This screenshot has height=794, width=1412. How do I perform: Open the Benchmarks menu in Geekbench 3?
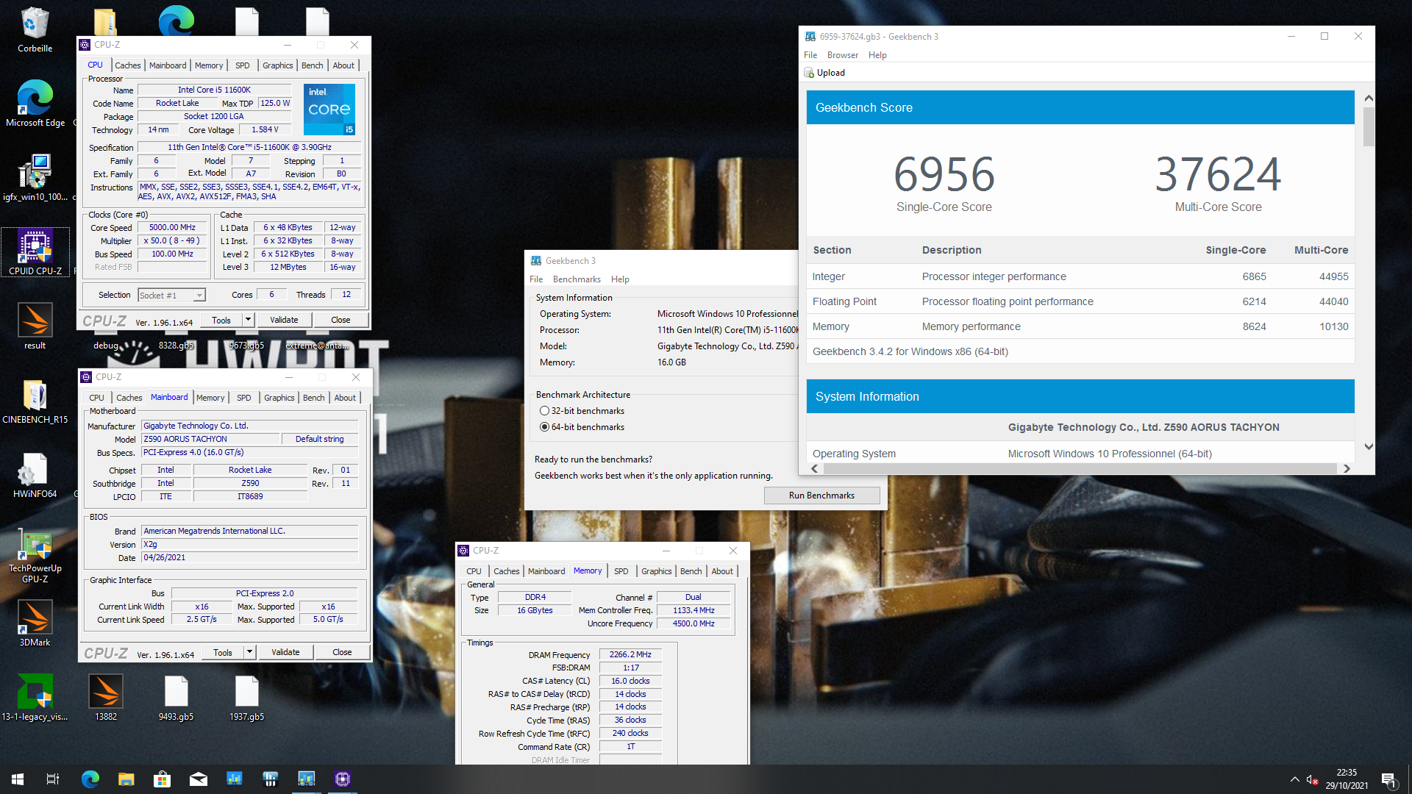(x=577, y=279)
